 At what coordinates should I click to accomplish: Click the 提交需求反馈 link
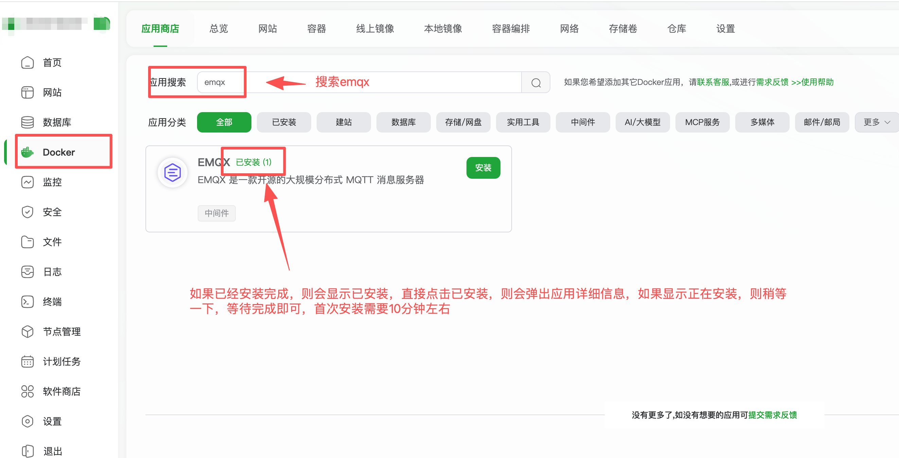772,415
